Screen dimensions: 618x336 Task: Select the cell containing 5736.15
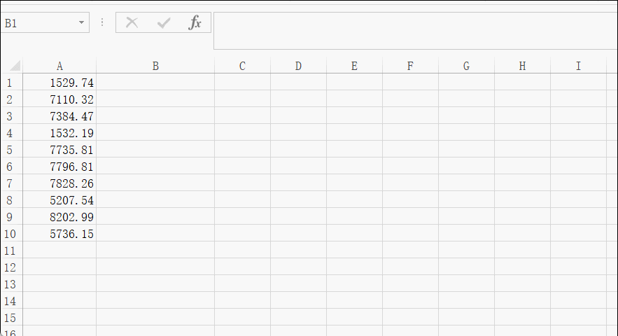[59, 234]
